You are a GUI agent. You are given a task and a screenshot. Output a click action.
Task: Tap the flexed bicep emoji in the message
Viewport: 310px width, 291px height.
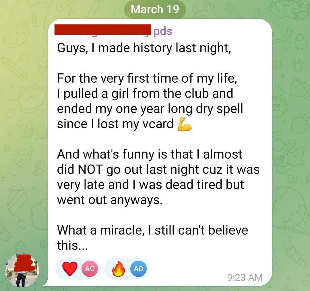pos(185,124)
